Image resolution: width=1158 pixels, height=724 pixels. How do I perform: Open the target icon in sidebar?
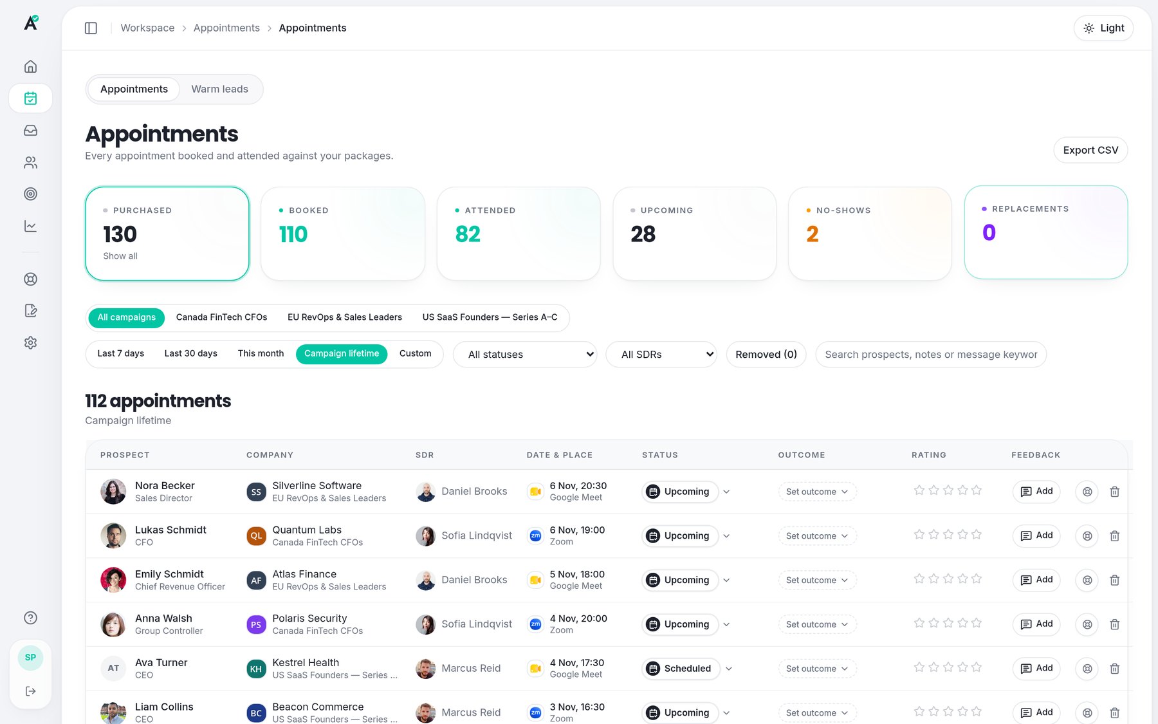pos(30,194)
